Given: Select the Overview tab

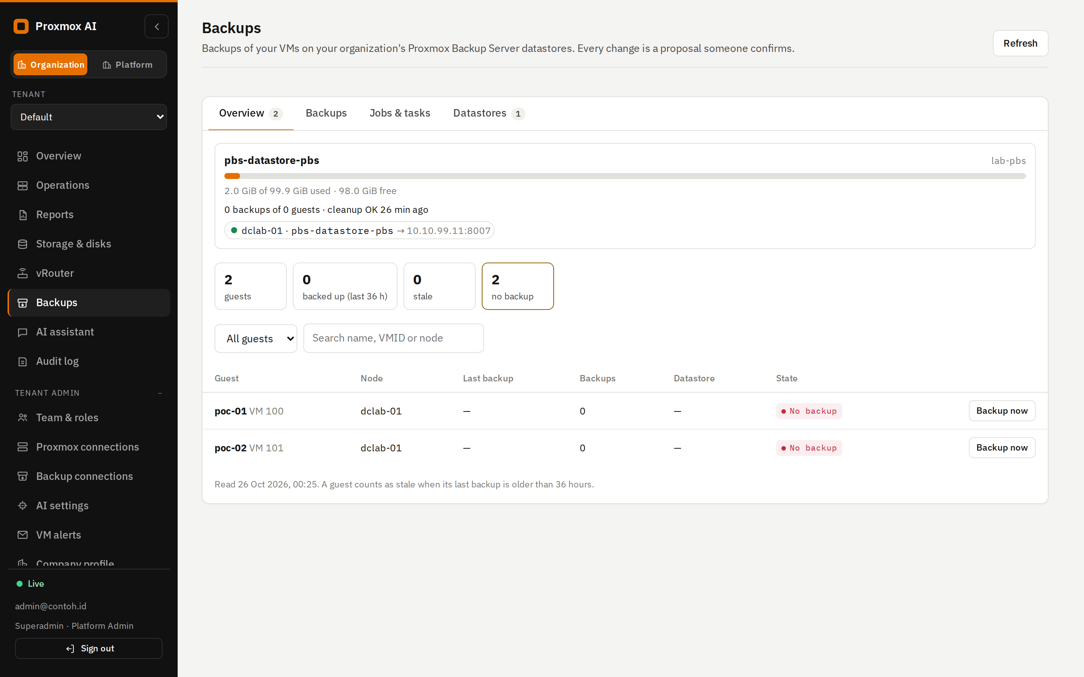Looking at the screenshot, I should coord(251,113).
